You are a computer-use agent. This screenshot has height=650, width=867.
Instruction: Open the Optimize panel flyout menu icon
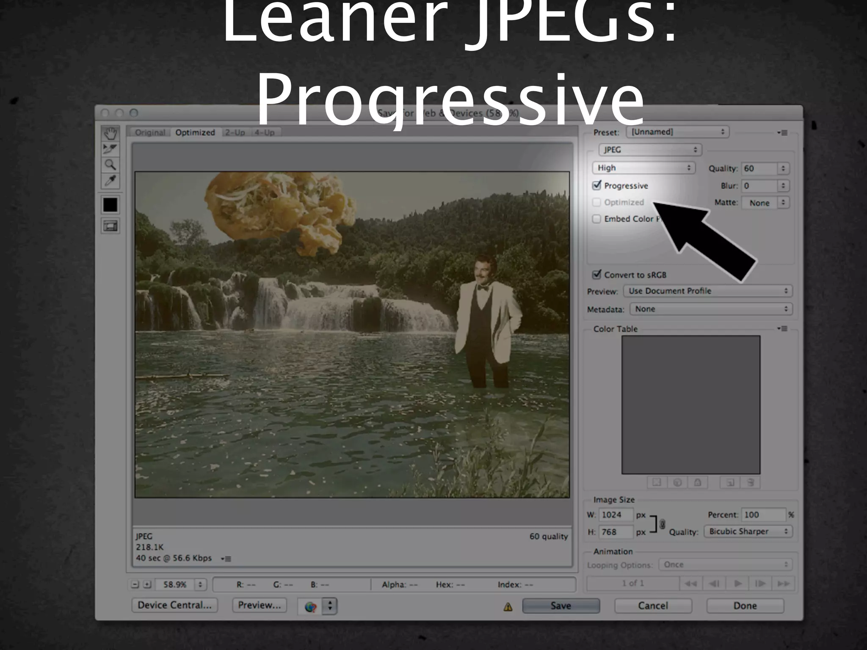pos(782,133)
